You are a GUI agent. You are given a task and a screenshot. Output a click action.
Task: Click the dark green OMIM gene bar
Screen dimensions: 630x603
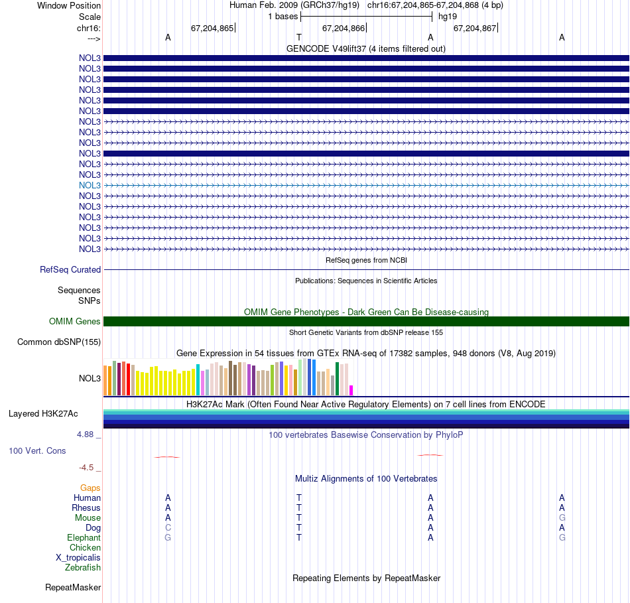pyautogui.click(x=366, y=321)
